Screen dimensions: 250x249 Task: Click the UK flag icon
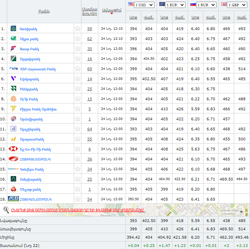tap(224, 4)
